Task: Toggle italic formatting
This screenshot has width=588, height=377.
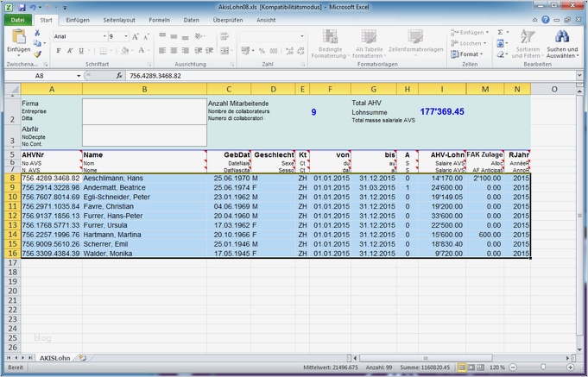Action: pos(68,52)
